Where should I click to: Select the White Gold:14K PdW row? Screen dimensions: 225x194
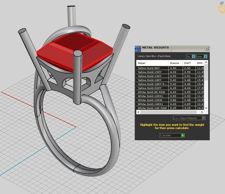pyautogui.click(x=170, y=108)
